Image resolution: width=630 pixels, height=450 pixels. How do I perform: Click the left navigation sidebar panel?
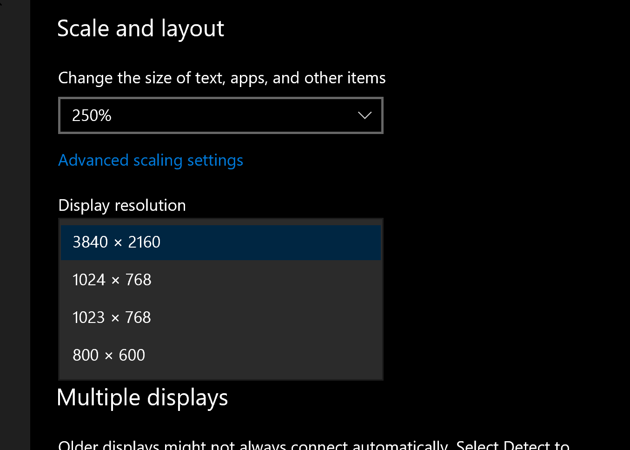[15, 223]
